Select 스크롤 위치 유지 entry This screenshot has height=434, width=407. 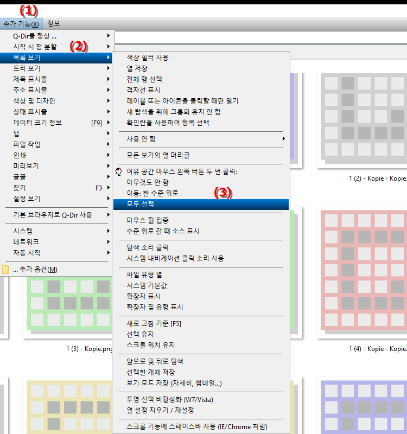pyautogui.click(x=201, y=345)
